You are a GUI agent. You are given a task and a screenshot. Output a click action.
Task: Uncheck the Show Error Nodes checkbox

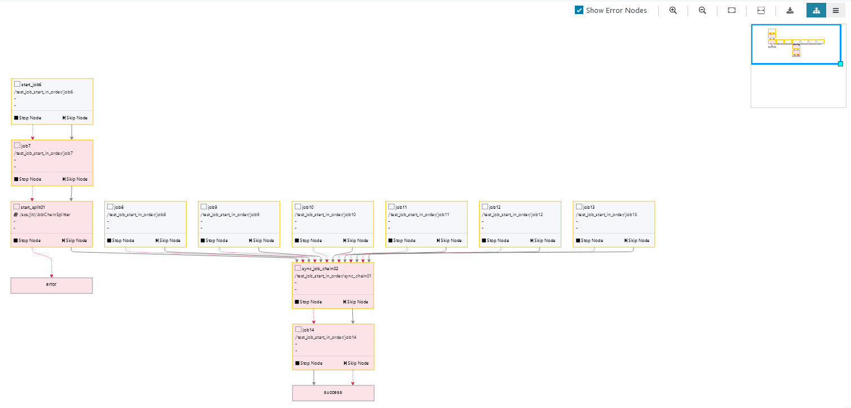[x=579, y=10]
